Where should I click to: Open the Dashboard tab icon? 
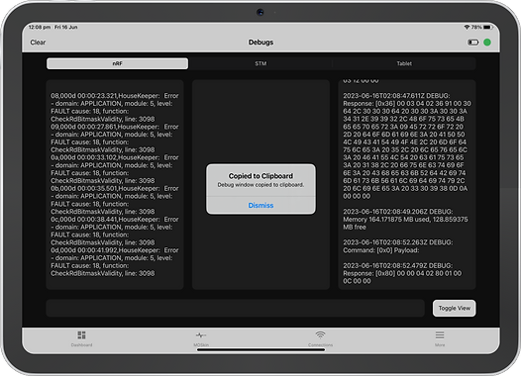pyautogui.click(x=81, y=338)
